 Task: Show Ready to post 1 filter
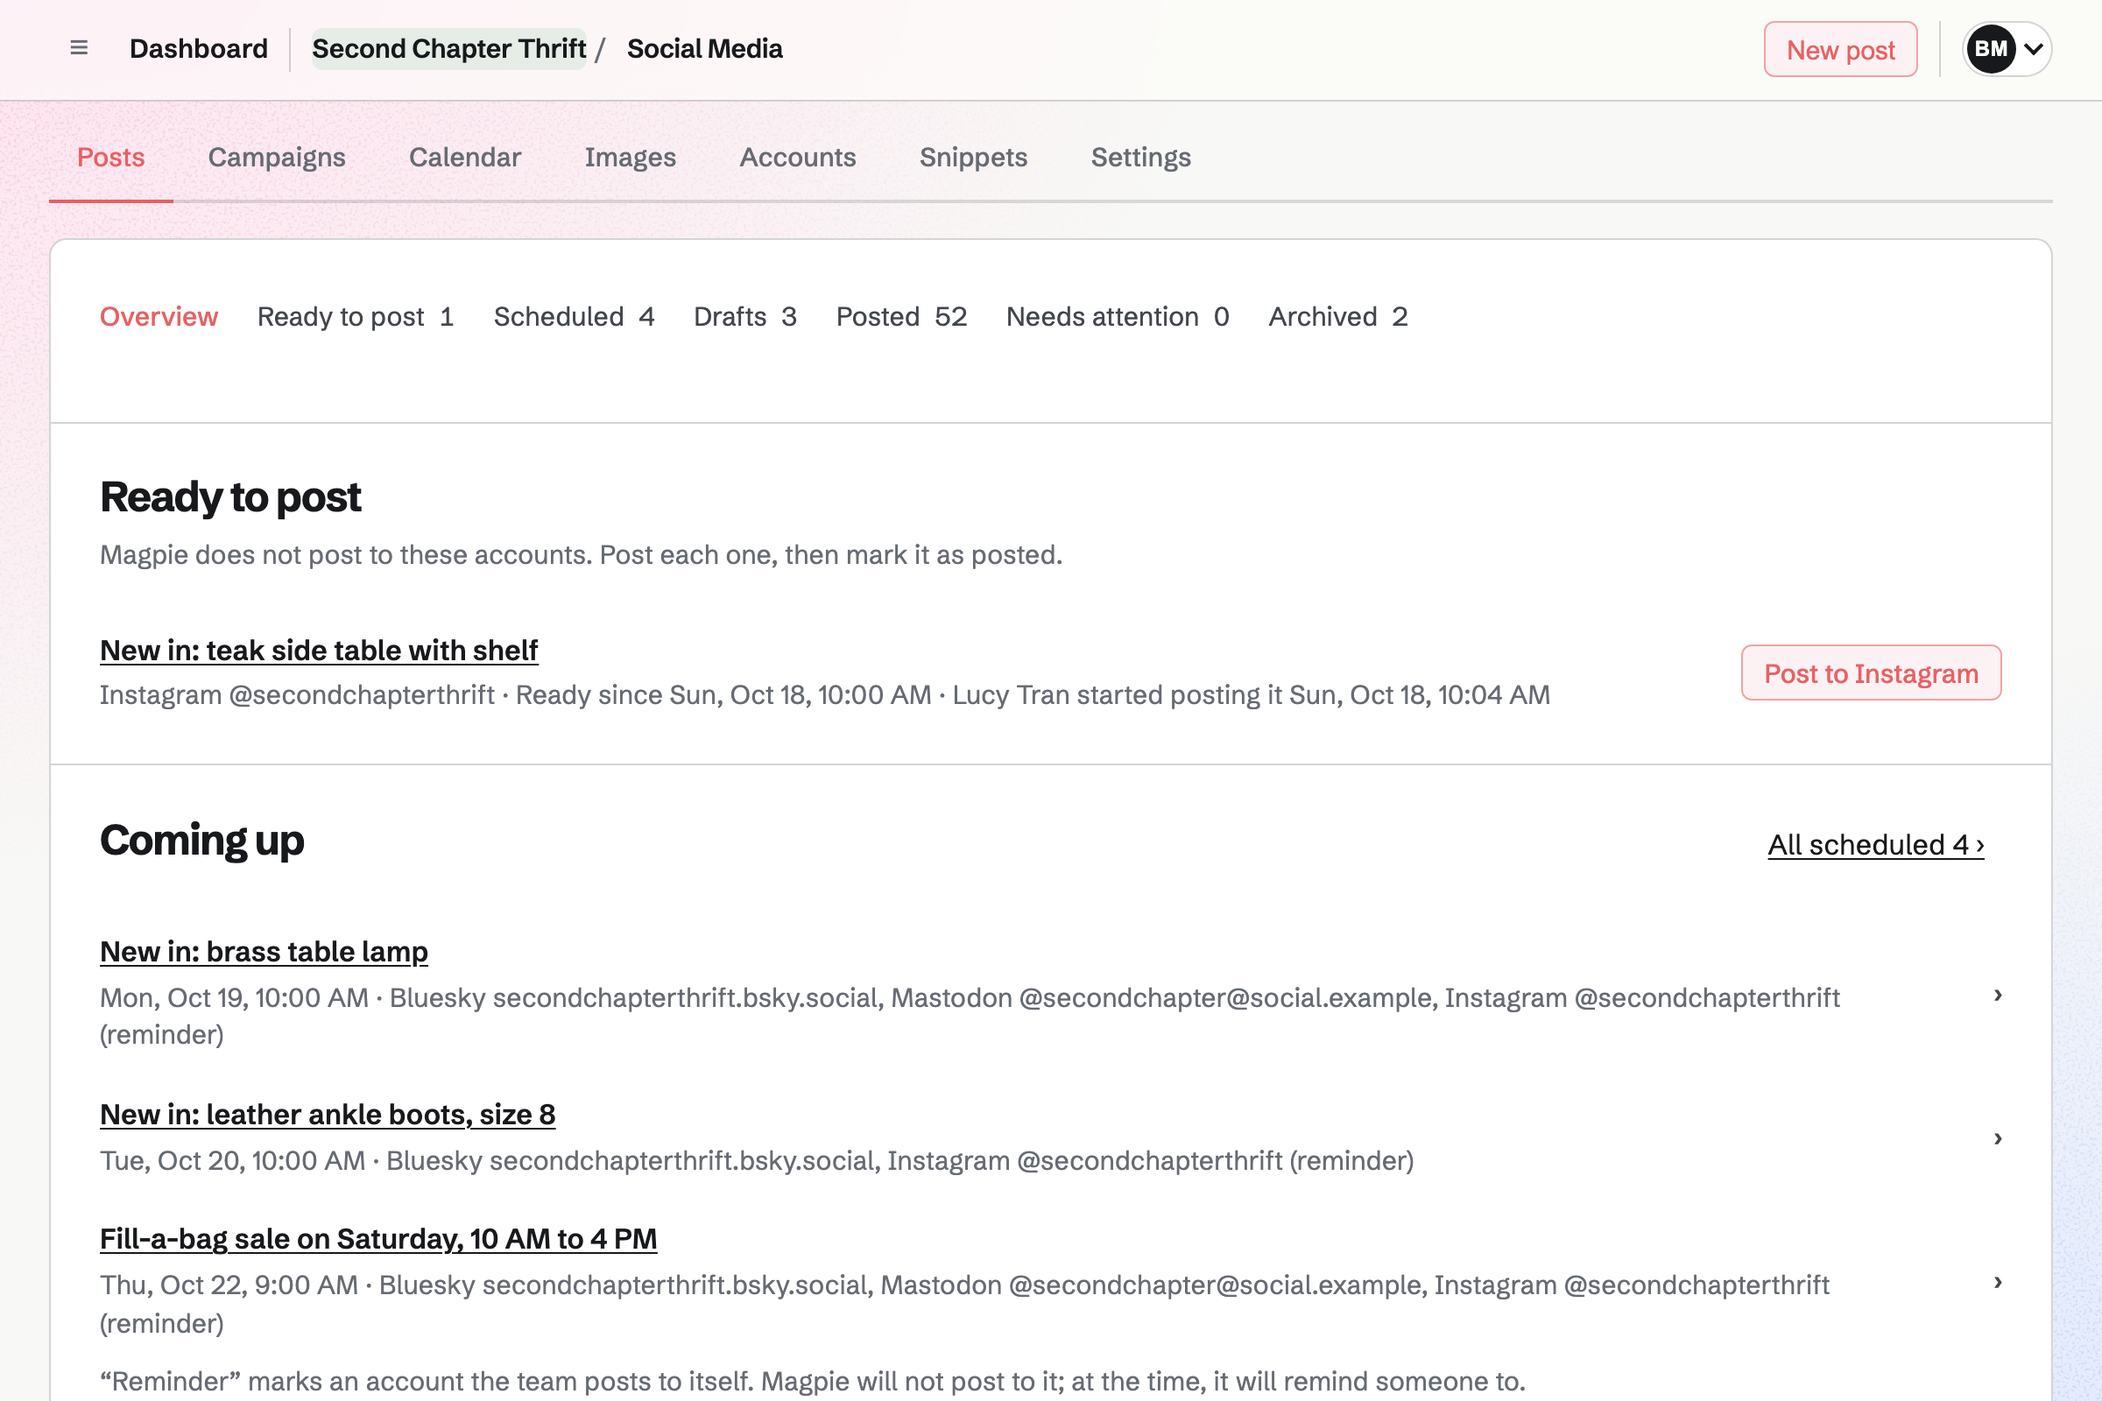[x=356, y=316]
